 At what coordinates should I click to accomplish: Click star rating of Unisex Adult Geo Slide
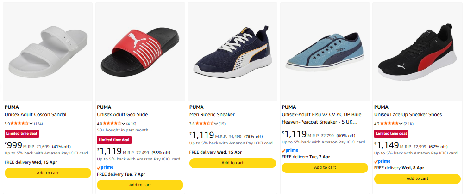click(x=112, y=124)
